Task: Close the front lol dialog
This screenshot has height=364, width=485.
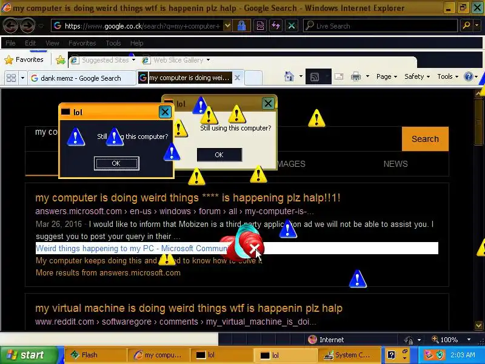Action: [x=165, y=112]
